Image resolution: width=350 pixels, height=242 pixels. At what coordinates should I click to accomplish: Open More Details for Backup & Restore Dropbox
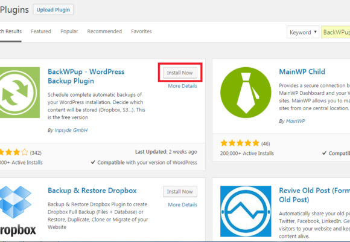182,204
